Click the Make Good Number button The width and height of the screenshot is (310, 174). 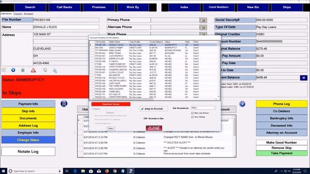(281, 143)
